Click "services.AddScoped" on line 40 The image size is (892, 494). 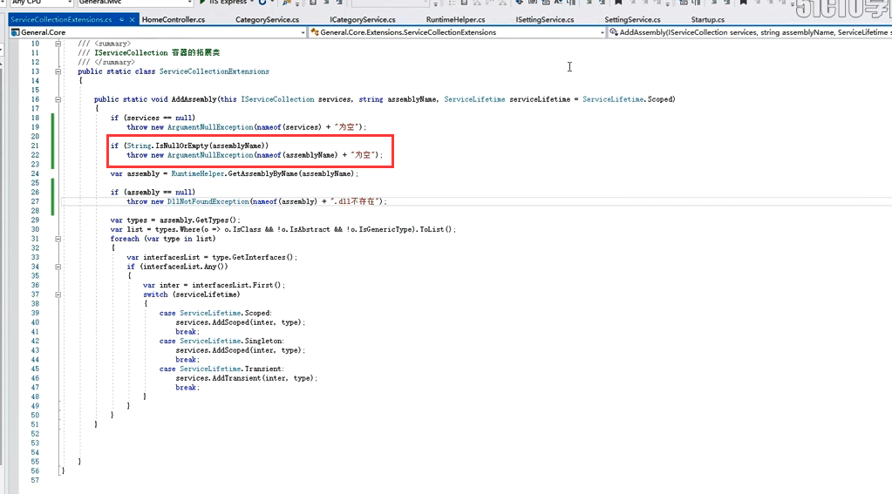(212, 323)
